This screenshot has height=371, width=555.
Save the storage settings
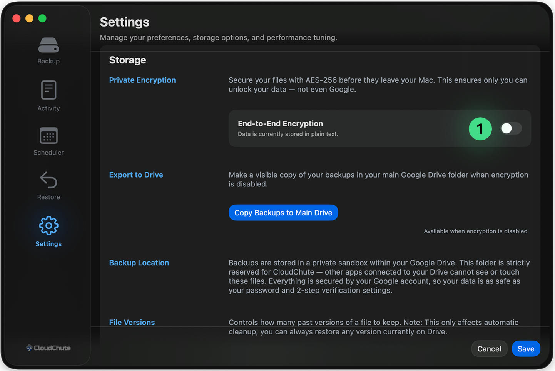pos(526,349)
